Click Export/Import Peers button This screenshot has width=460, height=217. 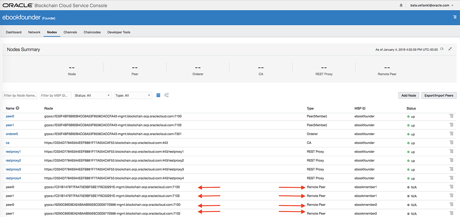[439, 95]
